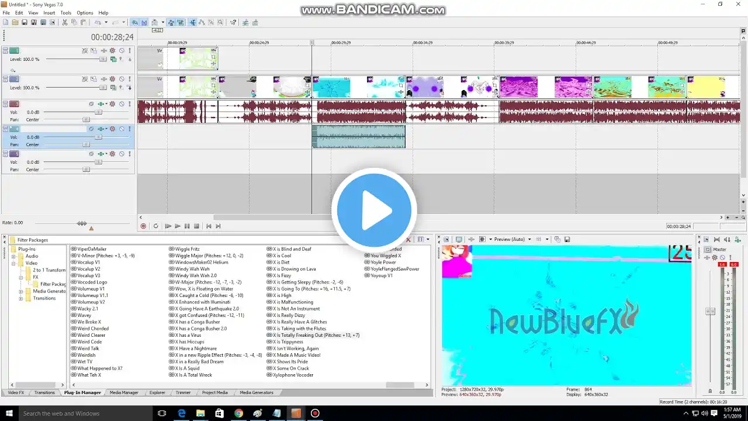The image size is (748, 421).
Task: Mute audio track 3
Action: coord(122,104)
